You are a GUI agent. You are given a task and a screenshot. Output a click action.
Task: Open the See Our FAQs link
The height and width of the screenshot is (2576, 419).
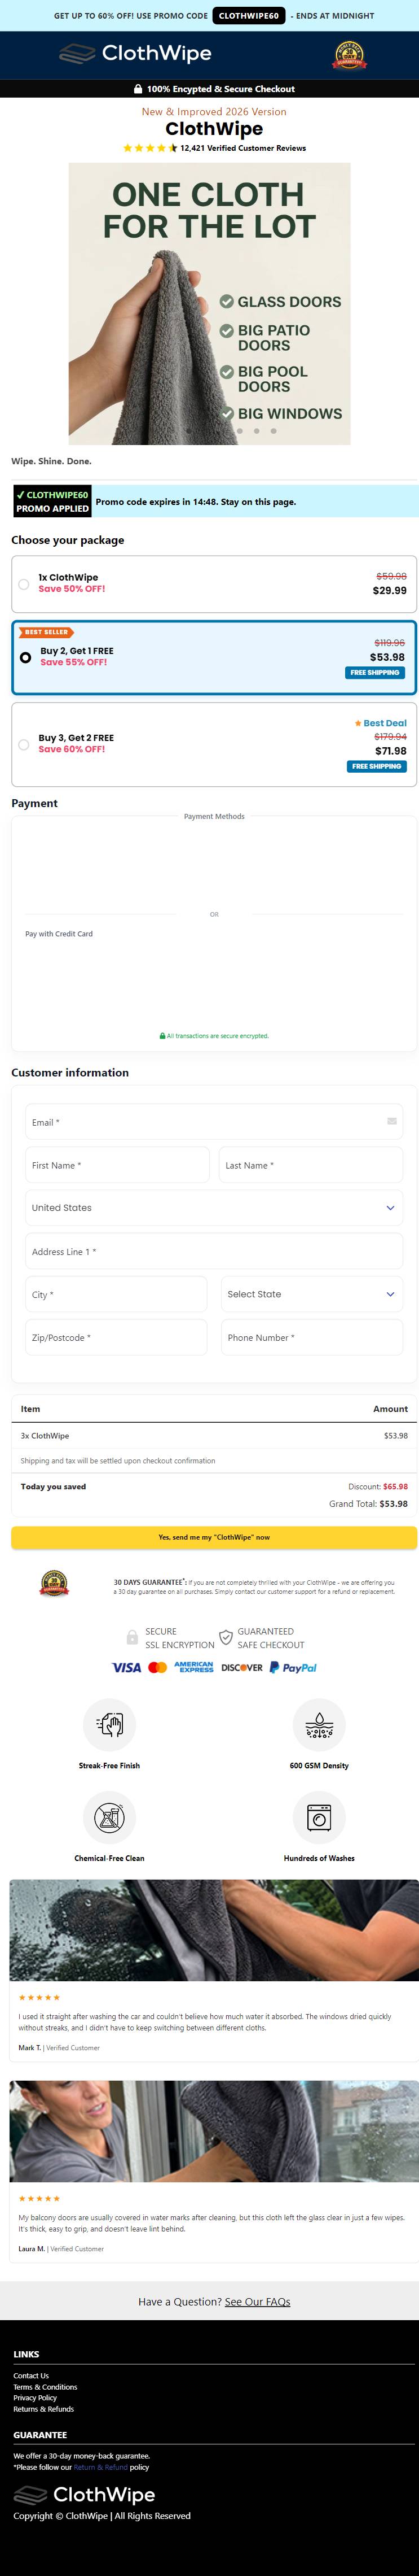257,2301
